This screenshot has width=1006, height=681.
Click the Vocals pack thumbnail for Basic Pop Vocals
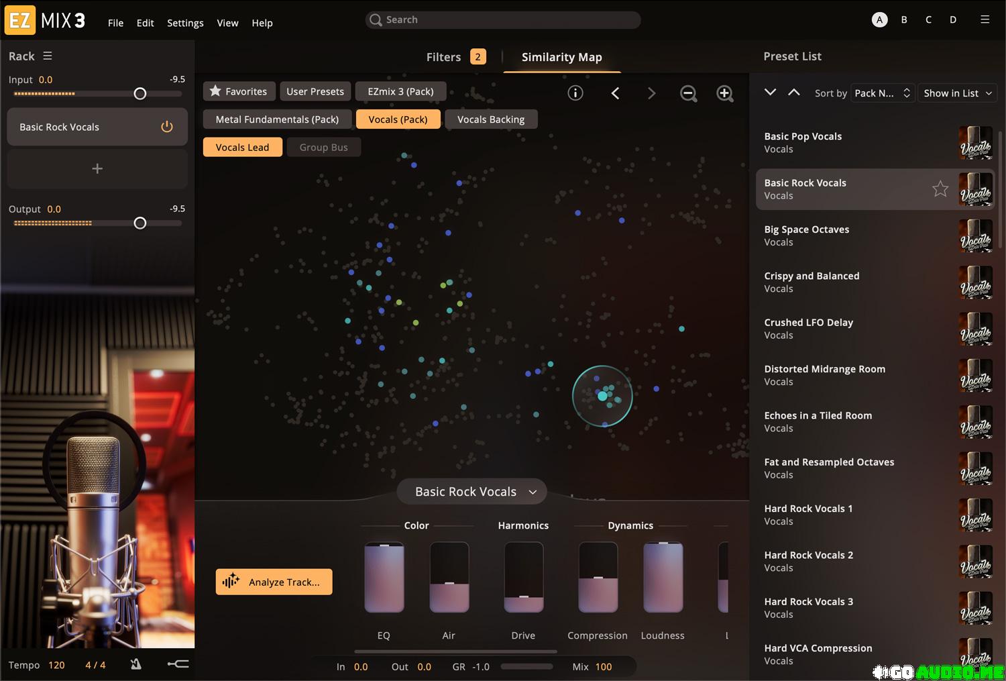pyautogui.click(x=975, y=143)
